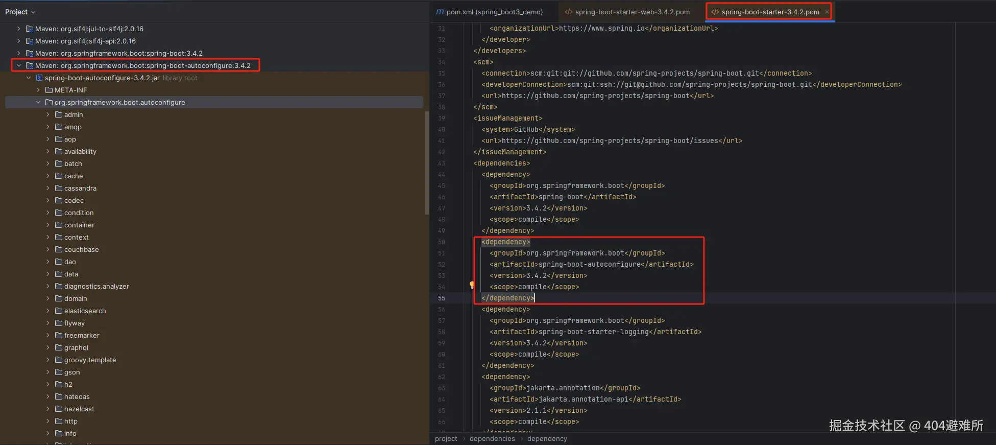Expand Maven spring-boot:3.4.2 library node
Viewport: 996px width, 445px height.
pos(19,53)
